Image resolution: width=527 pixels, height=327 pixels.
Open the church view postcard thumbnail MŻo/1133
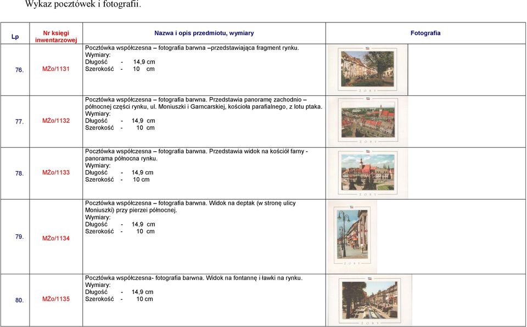coord(368,173)
